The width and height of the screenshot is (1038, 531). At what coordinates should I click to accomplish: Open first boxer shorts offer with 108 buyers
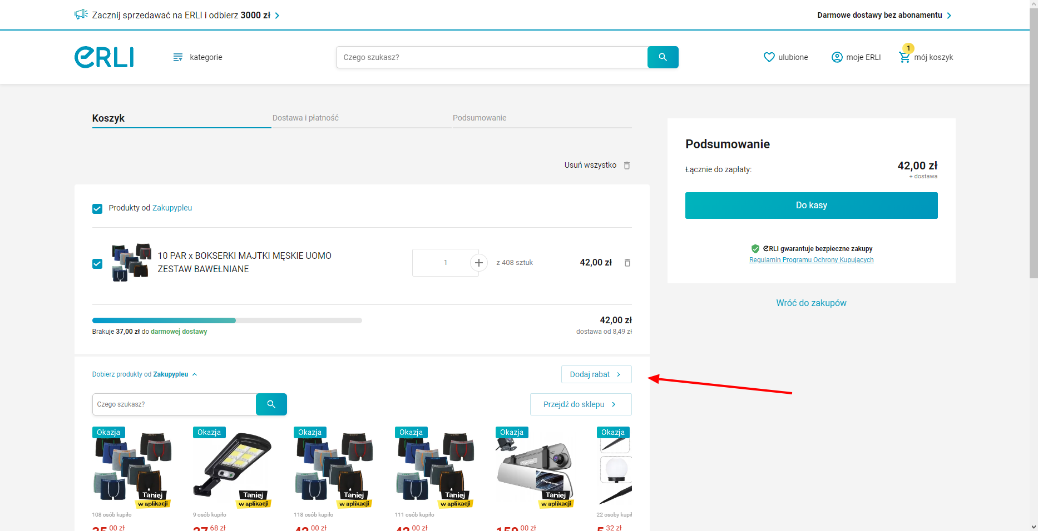tap(132, 468)
